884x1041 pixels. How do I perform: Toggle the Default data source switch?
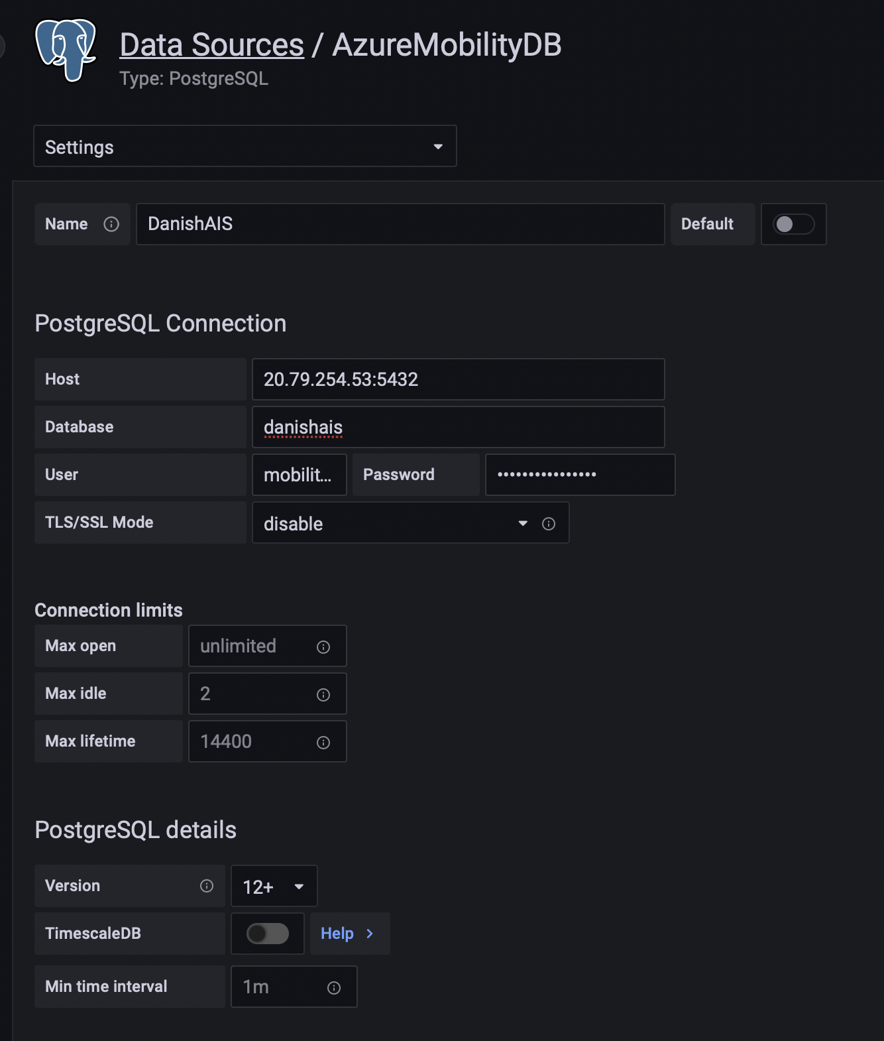[793, 224]
